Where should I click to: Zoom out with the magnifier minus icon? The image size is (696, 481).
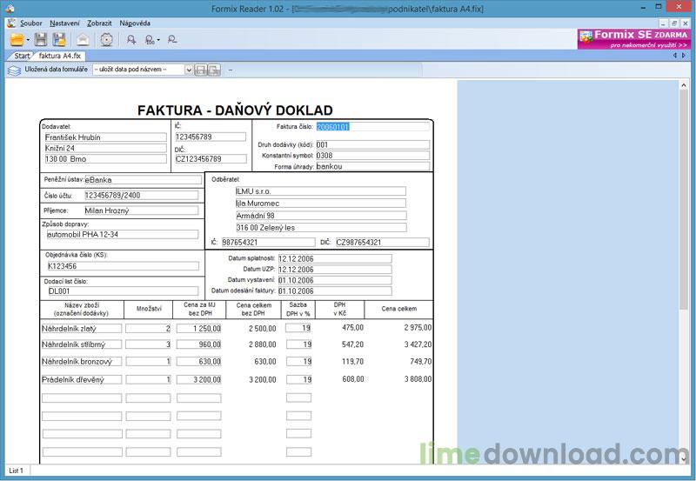point(172,40)
